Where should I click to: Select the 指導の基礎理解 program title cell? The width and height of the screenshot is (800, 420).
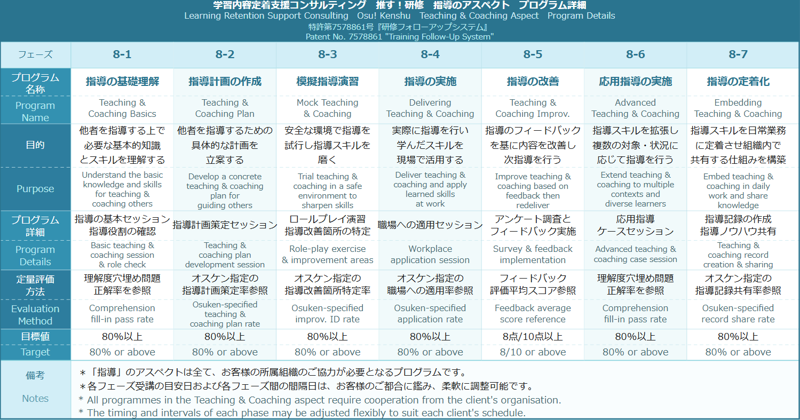point(123,80)
